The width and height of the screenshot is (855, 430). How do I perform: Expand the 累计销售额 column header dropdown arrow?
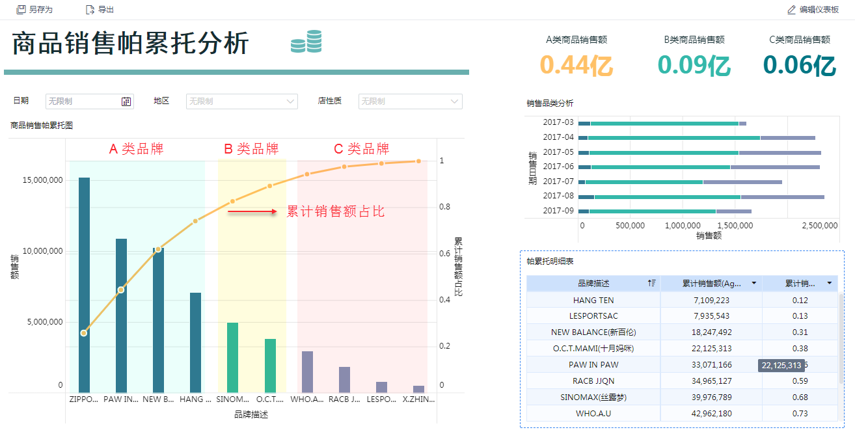click(x=754, y=283)
